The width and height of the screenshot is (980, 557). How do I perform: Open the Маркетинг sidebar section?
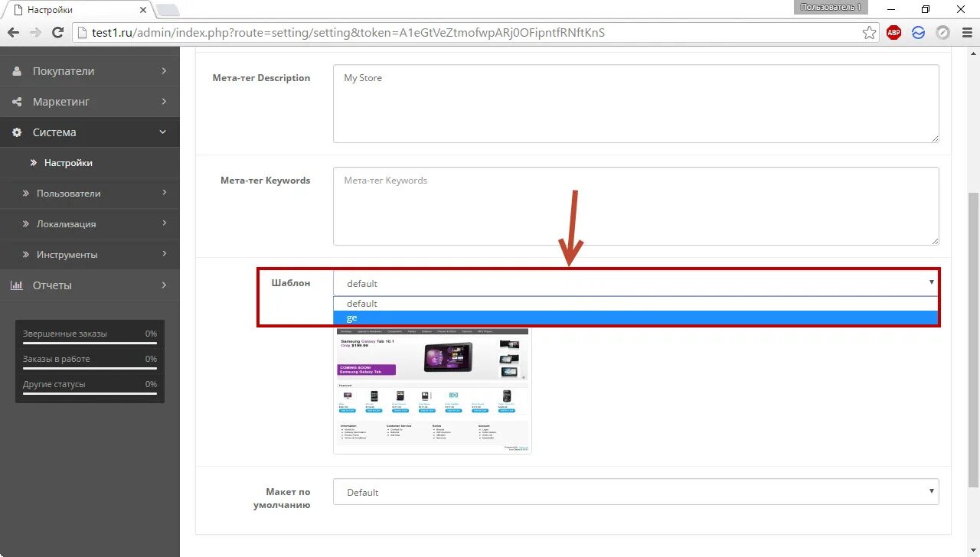coord(90,102)
